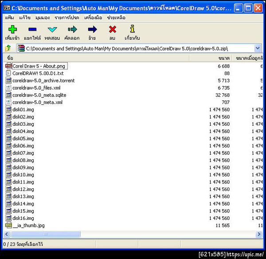This screenshot has width=266, height=259.
Task: Click the horizontal scrollbar left arrow
Action: point(7,234)
